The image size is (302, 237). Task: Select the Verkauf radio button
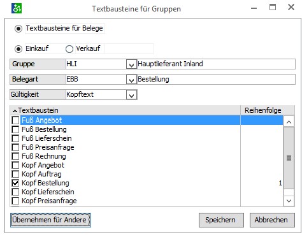69,49
